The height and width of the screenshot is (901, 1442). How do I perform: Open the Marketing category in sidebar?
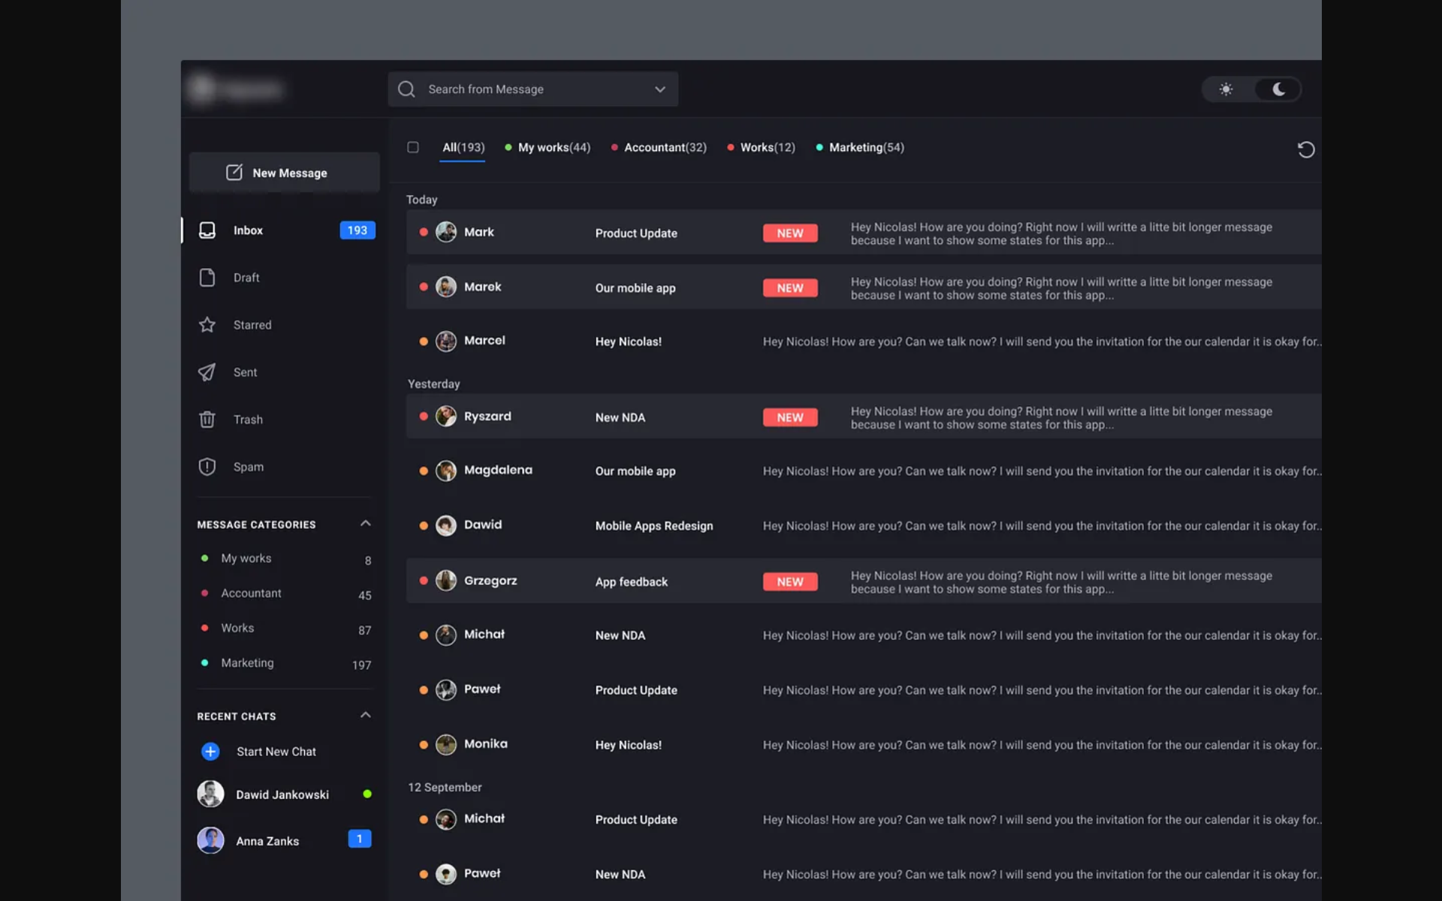tap(285, 663)
